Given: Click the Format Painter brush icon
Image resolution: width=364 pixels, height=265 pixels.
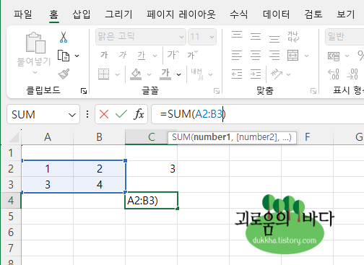Looking at the screenshot, I should (x=64, y=74).
